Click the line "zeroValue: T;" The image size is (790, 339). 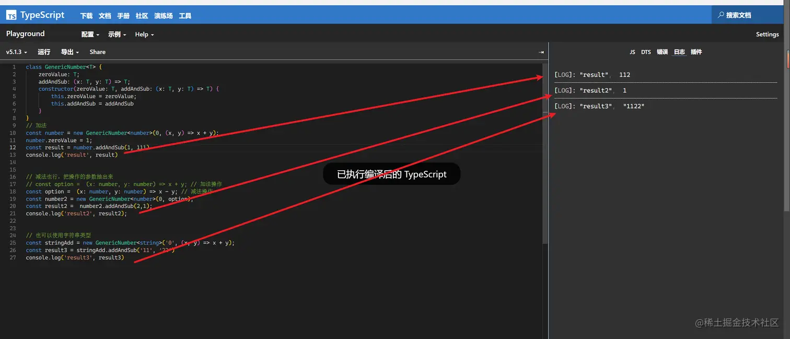(59, 74)
